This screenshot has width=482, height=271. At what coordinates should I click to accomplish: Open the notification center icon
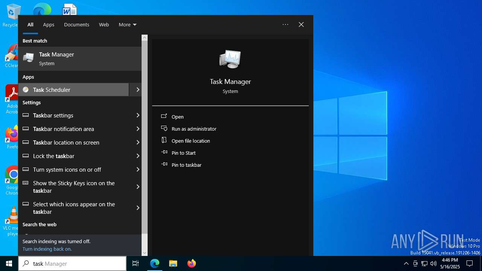(470, 263)
